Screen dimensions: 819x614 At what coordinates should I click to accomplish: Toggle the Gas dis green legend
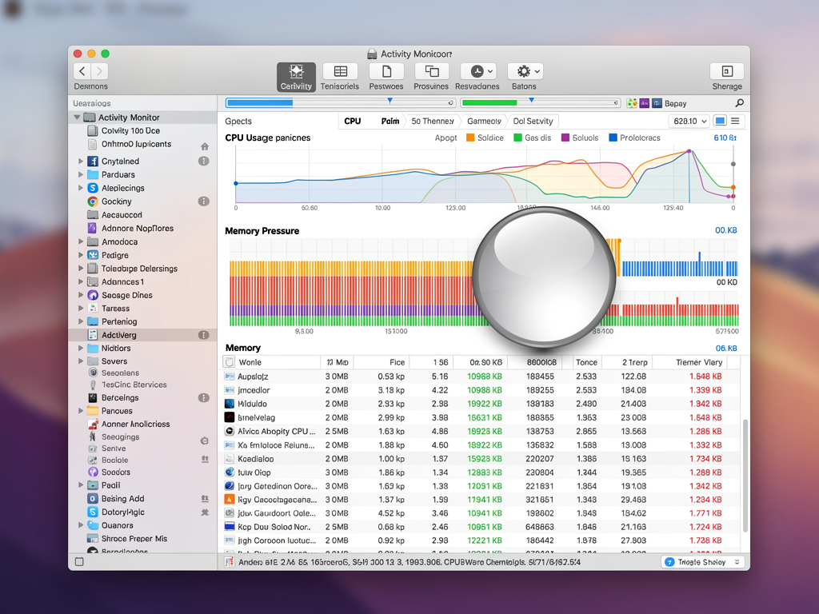tap(517, 138)
